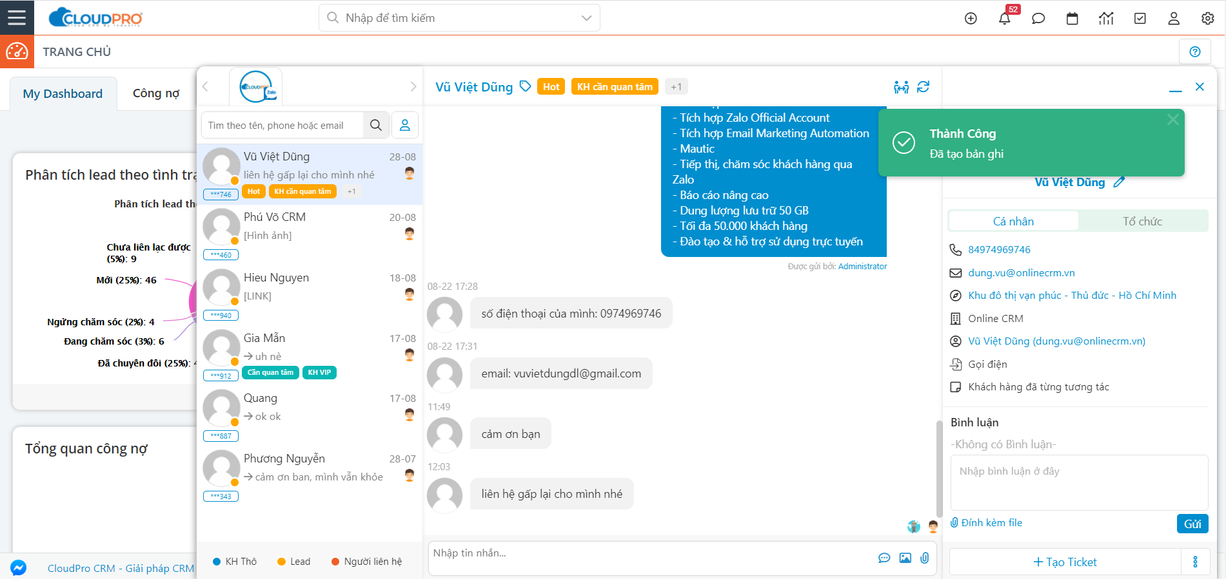Open the tasks checkbox icon in header
This screenshot has width=1226, height=579.
click(x=1140, y=18)
